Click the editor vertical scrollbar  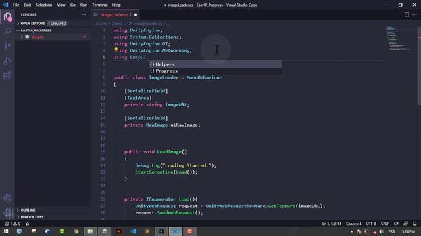419,66
